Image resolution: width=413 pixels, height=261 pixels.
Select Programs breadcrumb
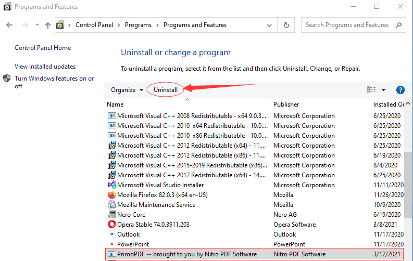(x=139, y=25)
